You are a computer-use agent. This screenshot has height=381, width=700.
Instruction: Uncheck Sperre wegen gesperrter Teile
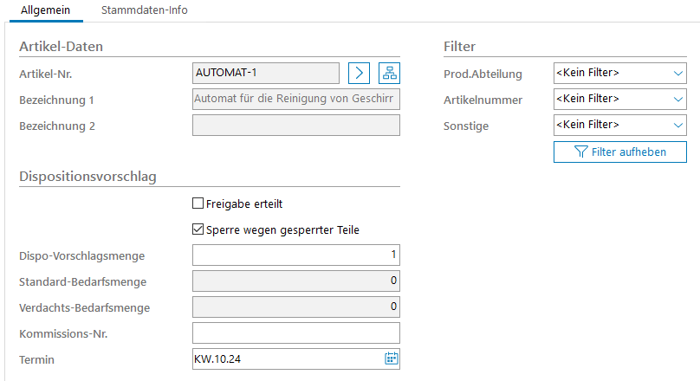click(x=198, y=230)
